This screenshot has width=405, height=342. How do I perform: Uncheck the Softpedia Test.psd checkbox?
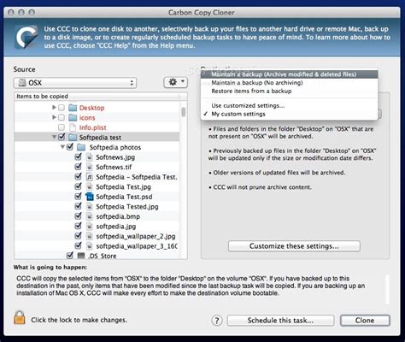pos(78,197)
